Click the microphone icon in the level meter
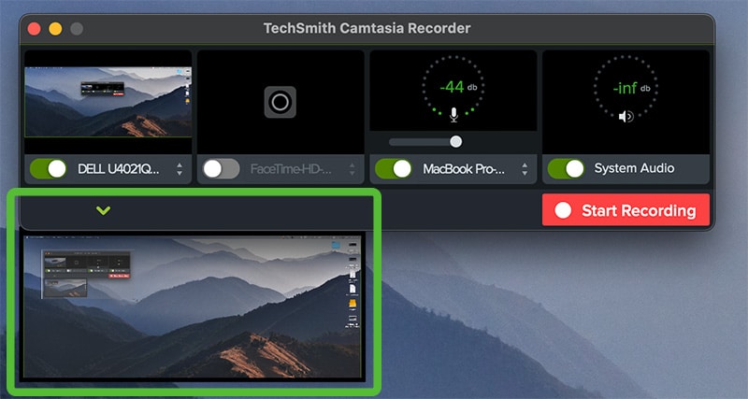 453,114
